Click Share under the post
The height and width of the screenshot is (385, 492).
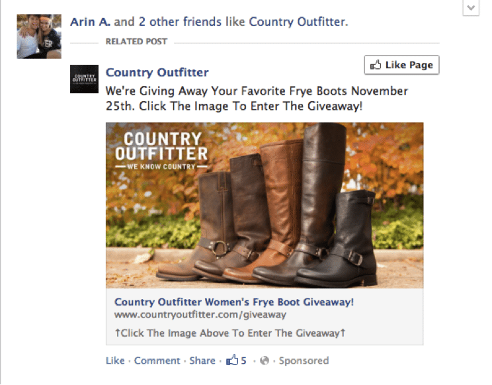click(202, 361)
